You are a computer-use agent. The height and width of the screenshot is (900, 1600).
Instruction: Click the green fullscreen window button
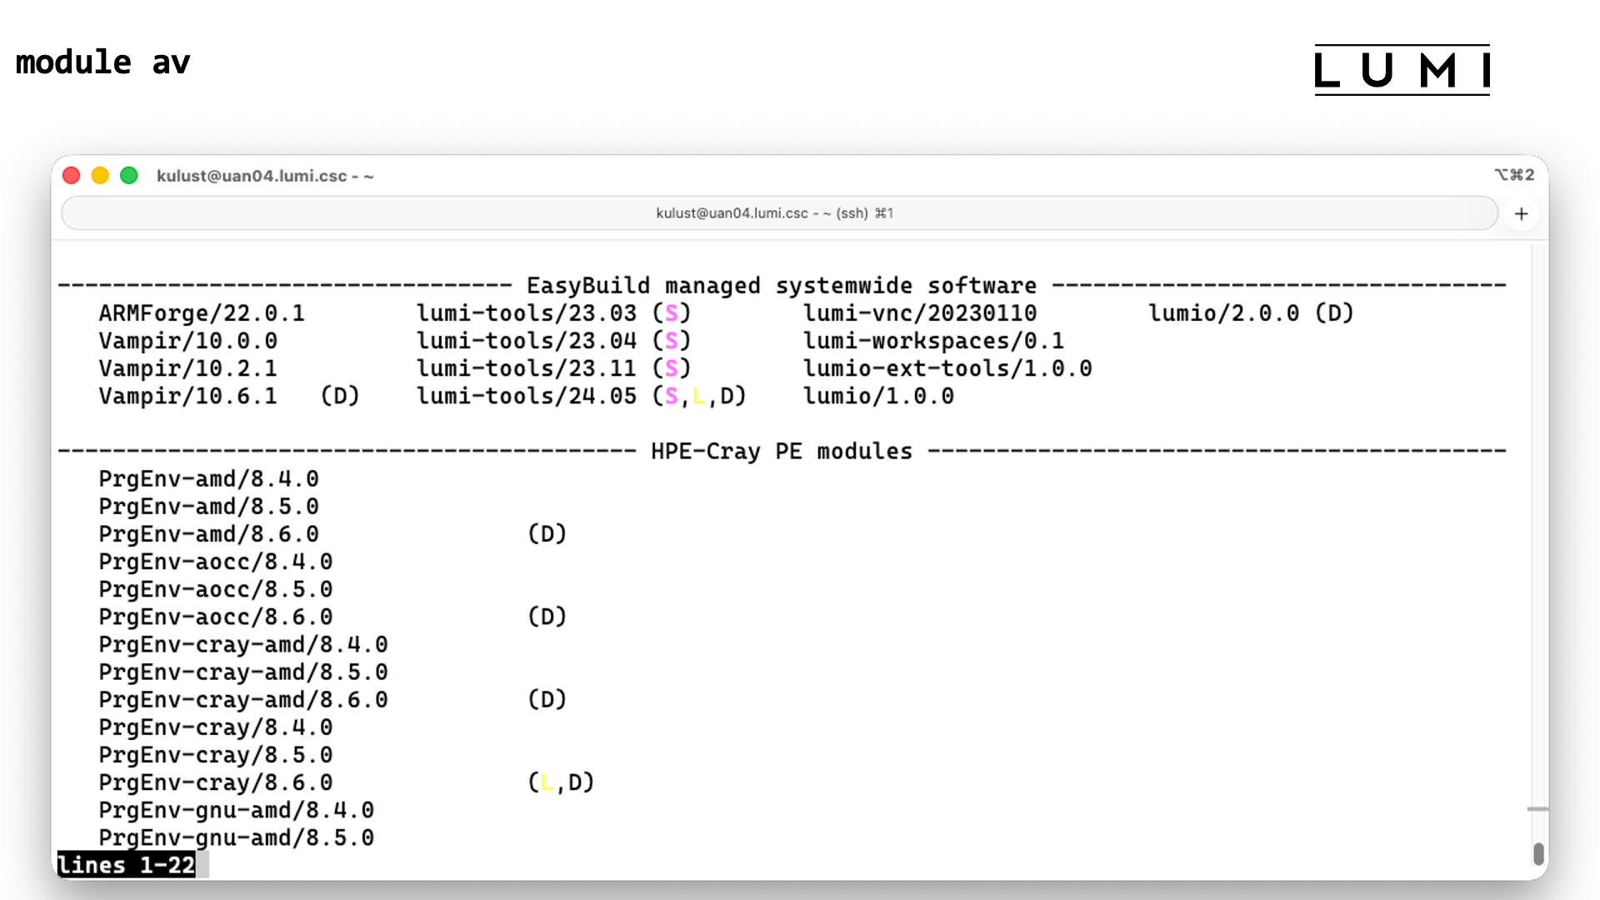[x=129, y=176]
